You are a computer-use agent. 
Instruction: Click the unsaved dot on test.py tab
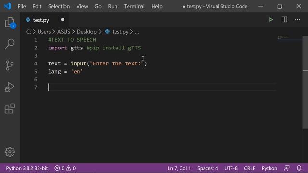click(x=63, y=20)
